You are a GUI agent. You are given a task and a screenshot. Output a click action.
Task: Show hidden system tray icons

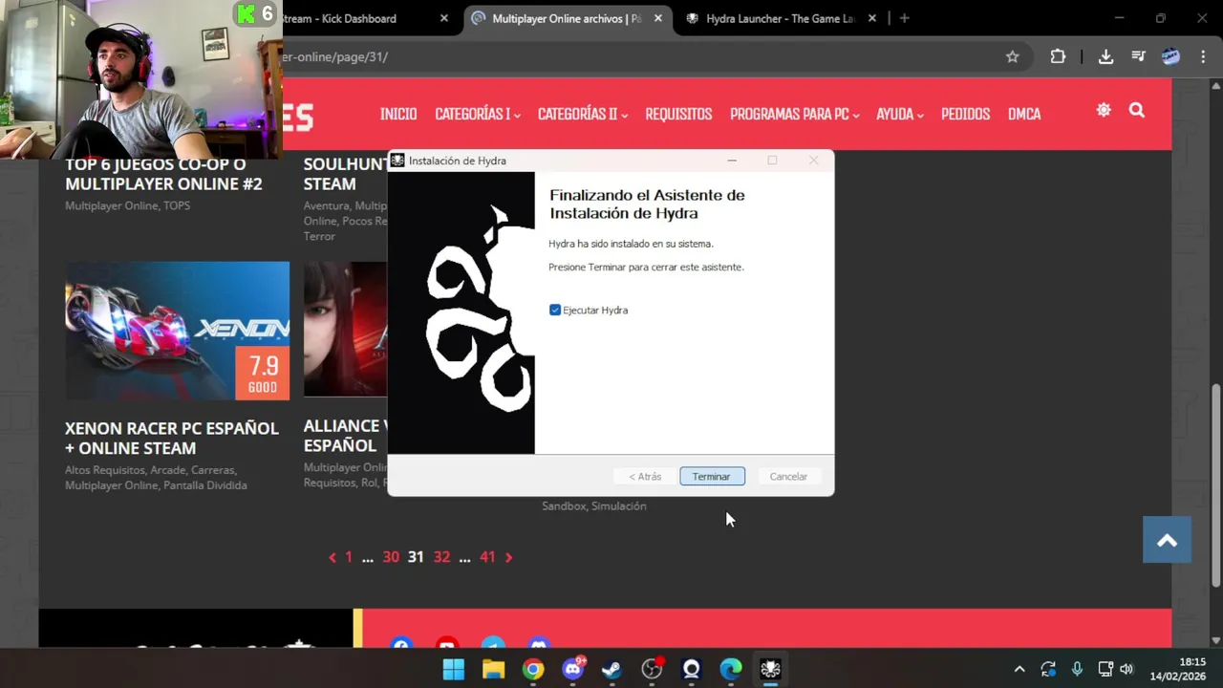coord(1019,669)
